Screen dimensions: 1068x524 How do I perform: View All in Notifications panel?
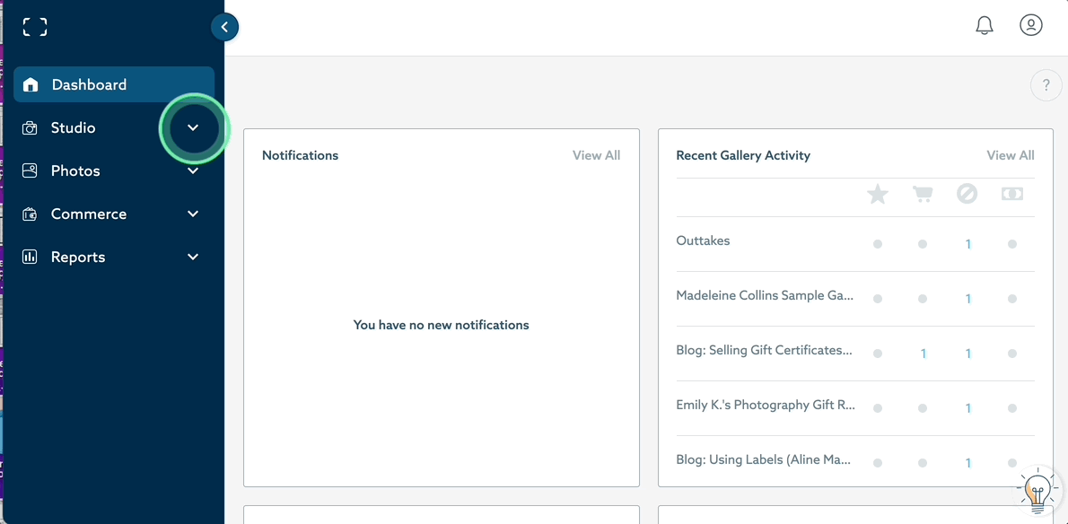[x=596, y=155]
